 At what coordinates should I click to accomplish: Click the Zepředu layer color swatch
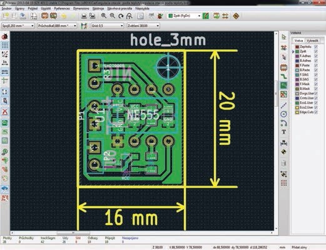[297, 47]
